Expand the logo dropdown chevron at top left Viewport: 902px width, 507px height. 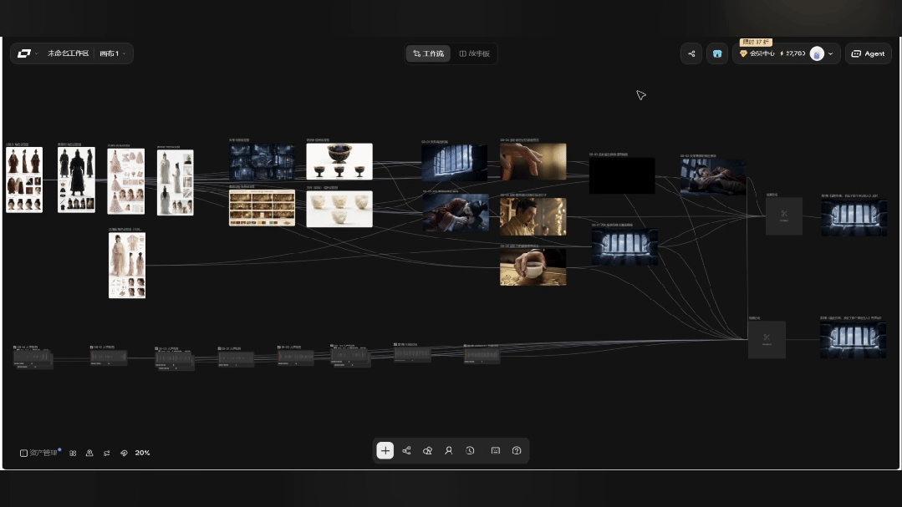point(37,53)
